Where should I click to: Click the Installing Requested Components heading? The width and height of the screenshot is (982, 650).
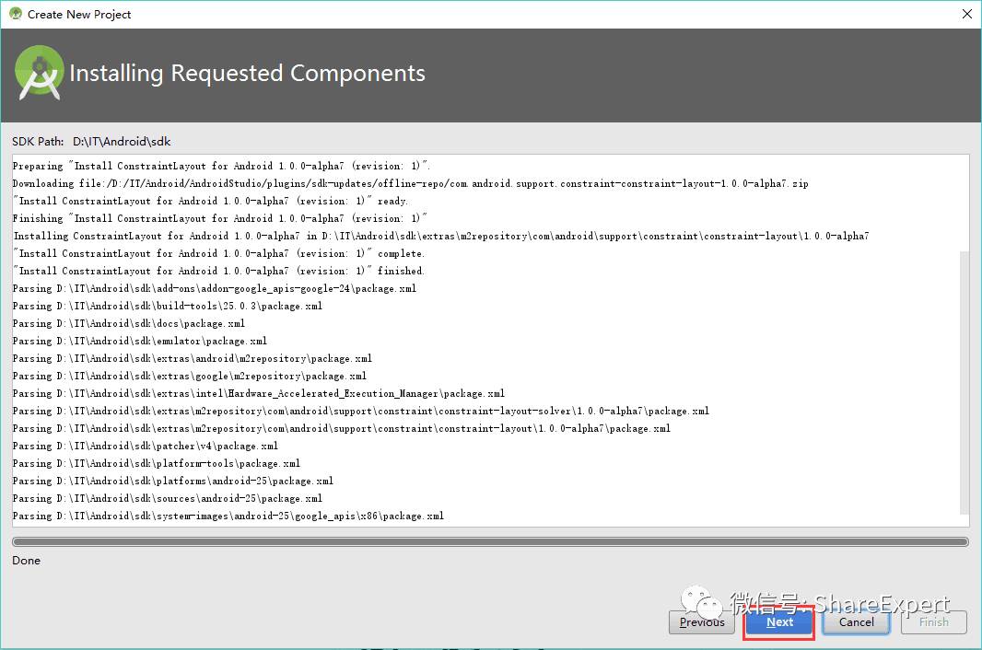pyautogui.click(x=248, y=74)
